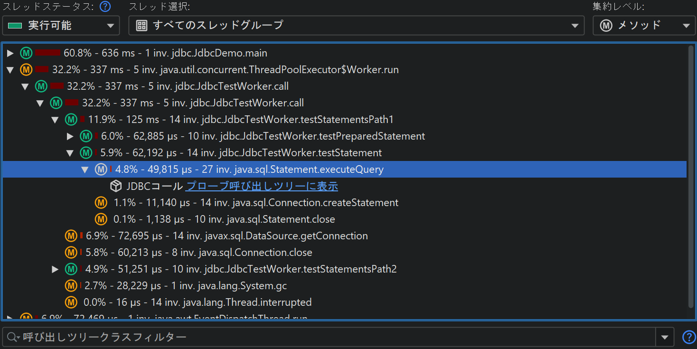The height and width of the screenshot is (349, 697).
Task: Click orange icon of ThreadPoolExecutor$Worker.run
Action: (26, 70)
